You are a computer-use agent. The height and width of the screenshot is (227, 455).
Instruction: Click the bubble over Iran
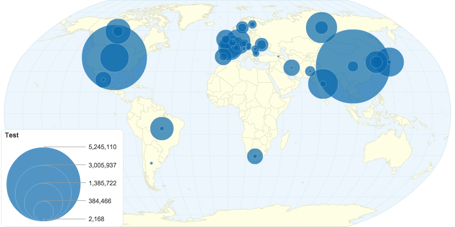tap(291, 68)
